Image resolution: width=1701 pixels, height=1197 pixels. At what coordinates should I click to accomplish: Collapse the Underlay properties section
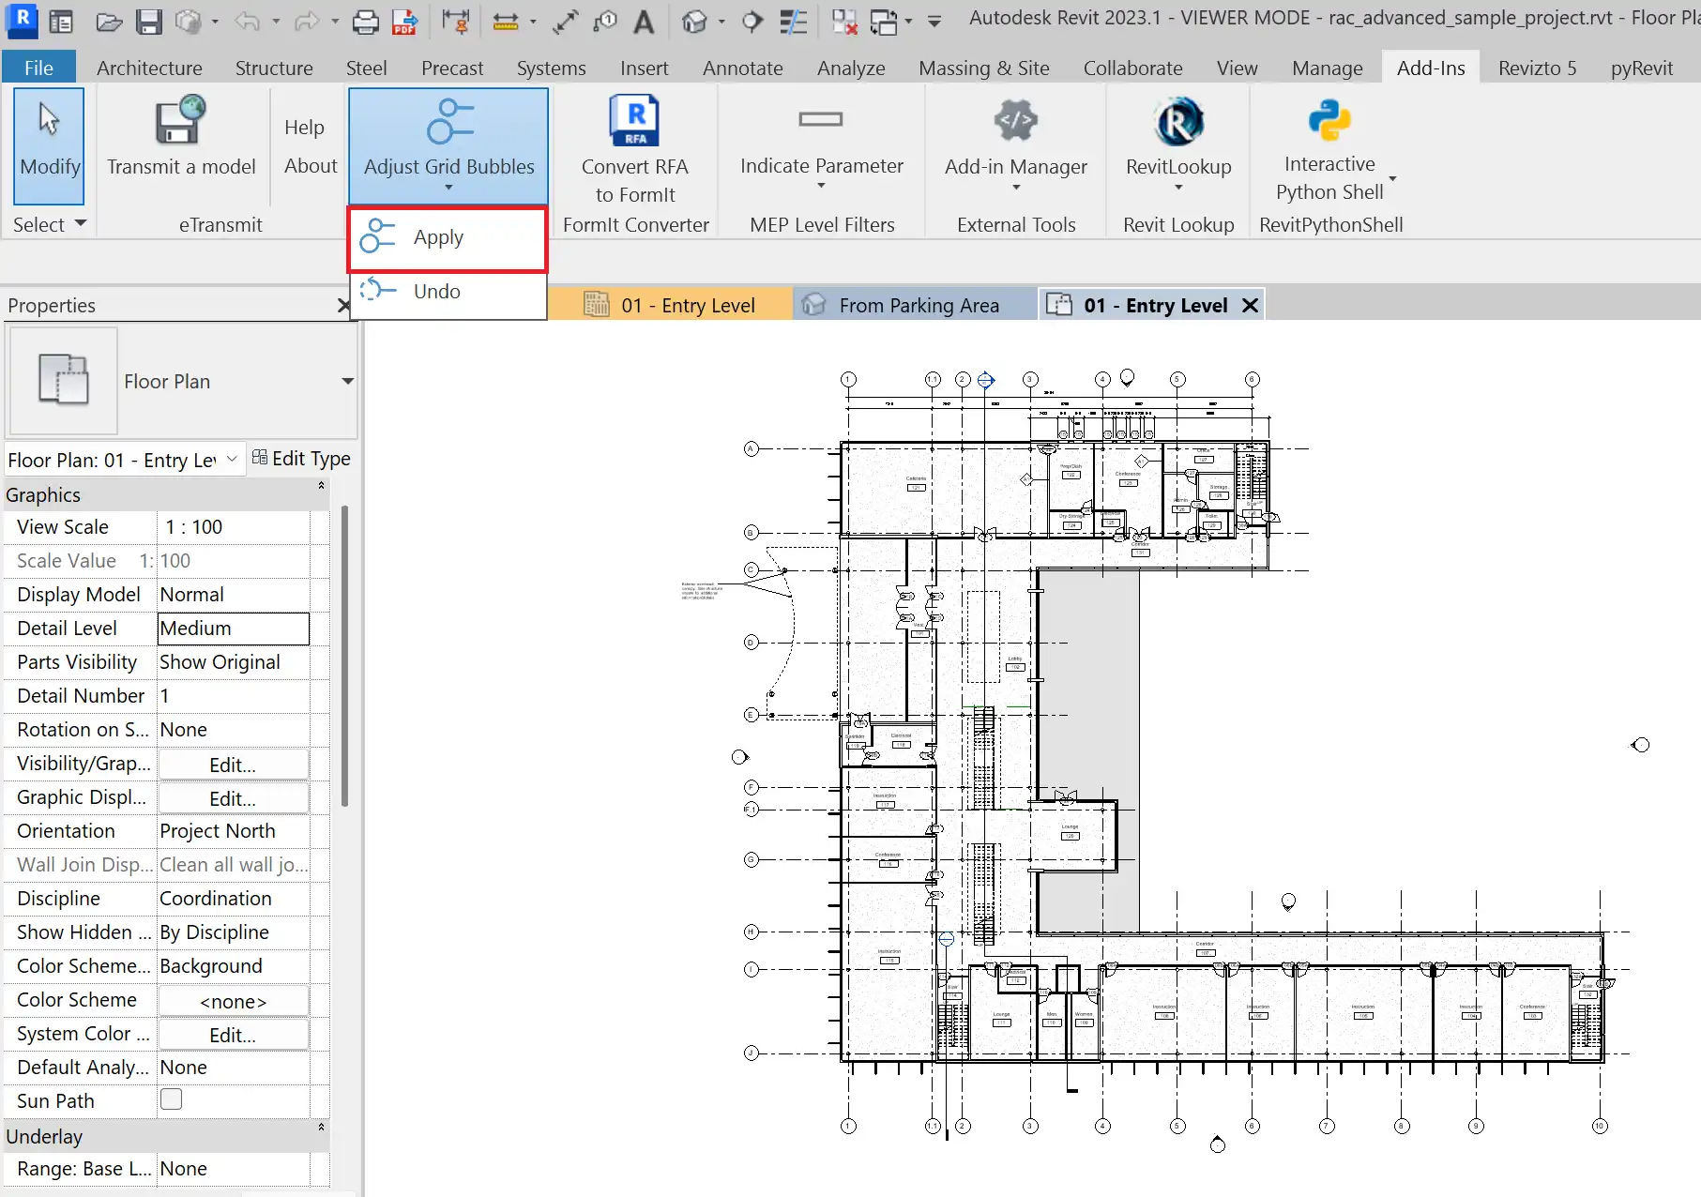click(321, 1128)
